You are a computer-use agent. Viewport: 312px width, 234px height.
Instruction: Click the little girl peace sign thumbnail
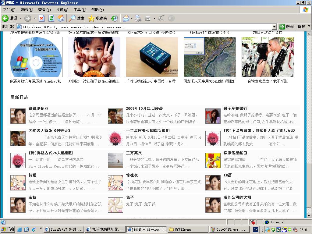(x=94, y=57)
